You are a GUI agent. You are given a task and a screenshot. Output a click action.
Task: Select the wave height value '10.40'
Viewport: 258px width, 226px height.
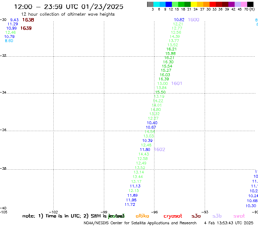(152, 123)
